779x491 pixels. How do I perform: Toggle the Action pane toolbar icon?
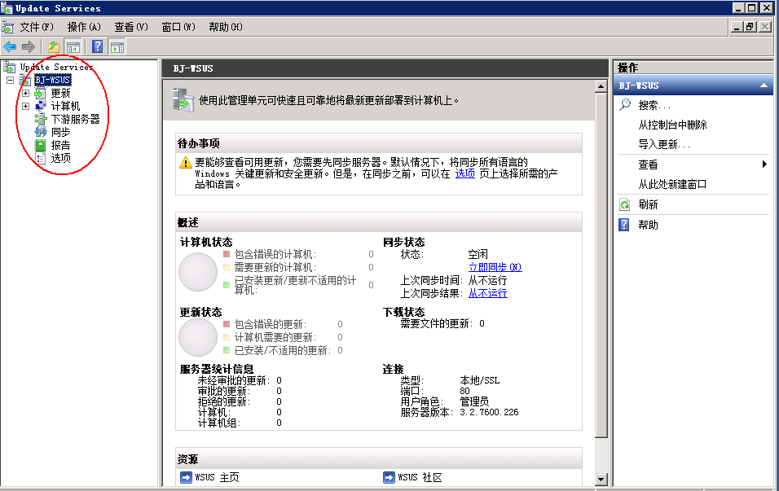coord(117,47)
